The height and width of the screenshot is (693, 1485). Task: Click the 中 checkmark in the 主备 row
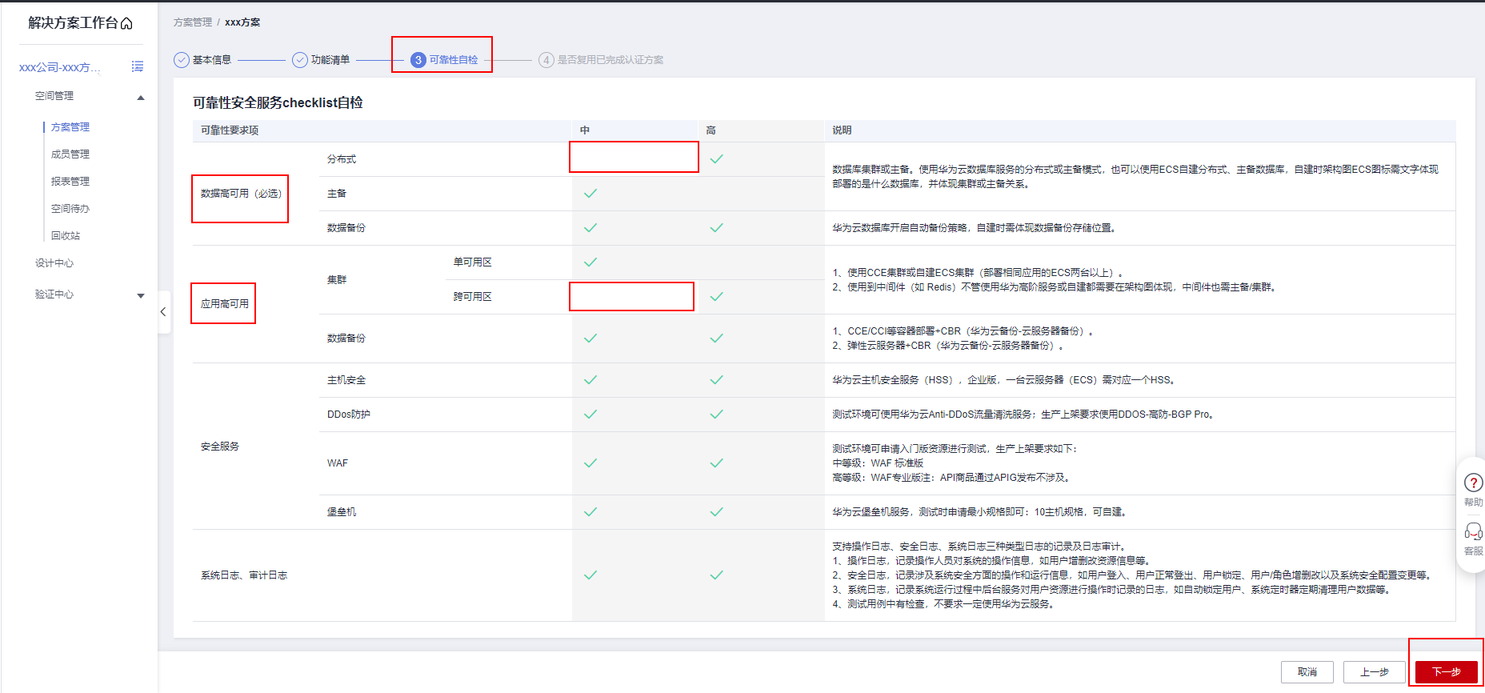point(590,194)
